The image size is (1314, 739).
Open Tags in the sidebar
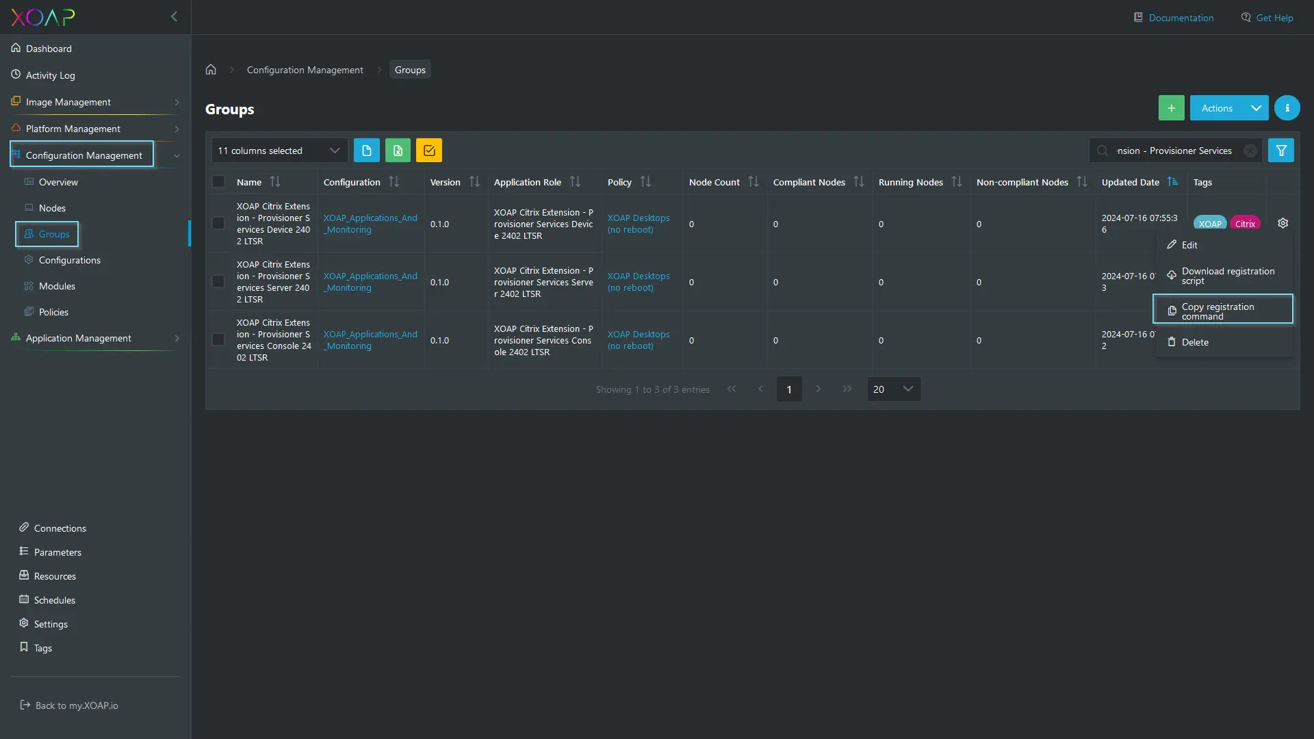click(x=42, y=648)
